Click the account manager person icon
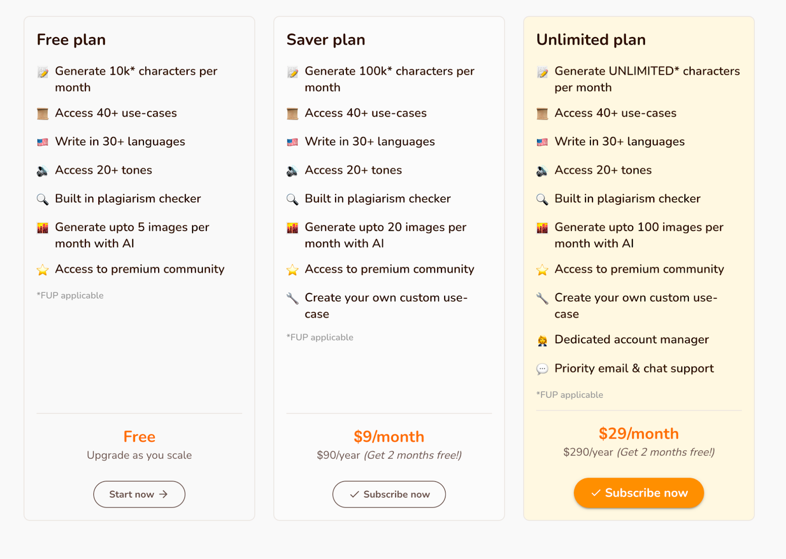786x559 pixels. 542,340
